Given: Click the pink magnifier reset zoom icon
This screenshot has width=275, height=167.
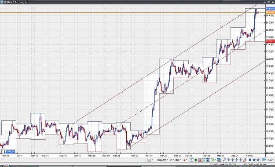Looking at the screenshot, I should [x=245, y=160].
